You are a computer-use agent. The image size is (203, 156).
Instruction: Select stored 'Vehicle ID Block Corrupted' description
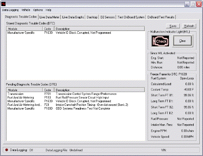coord(83,33)
